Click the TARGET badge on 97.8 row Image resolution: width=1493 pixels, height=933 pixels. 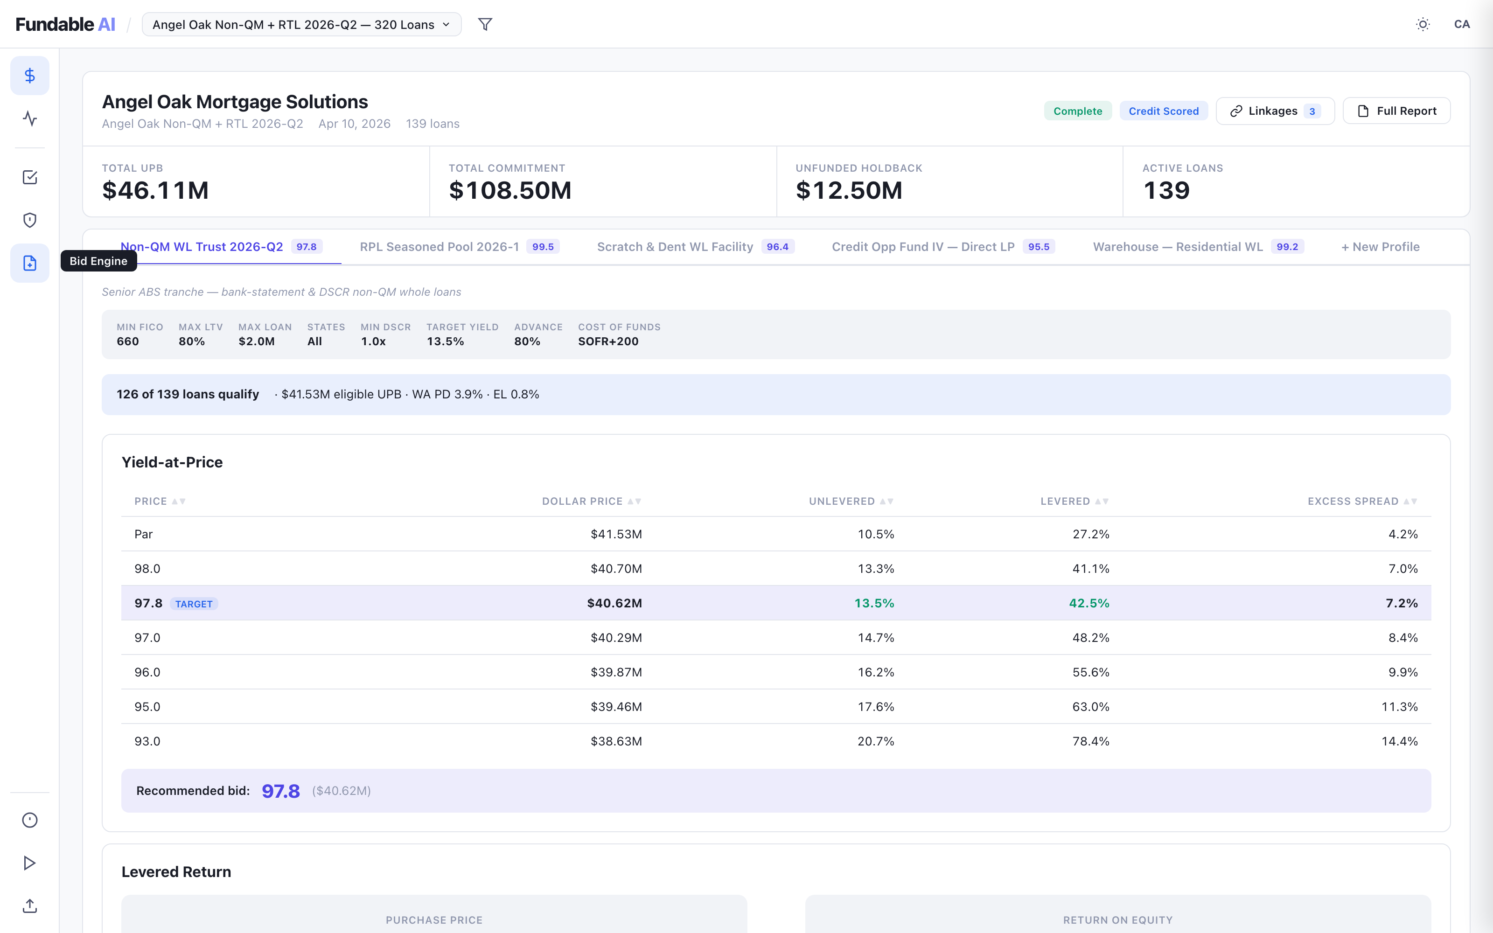pos(194,604)
